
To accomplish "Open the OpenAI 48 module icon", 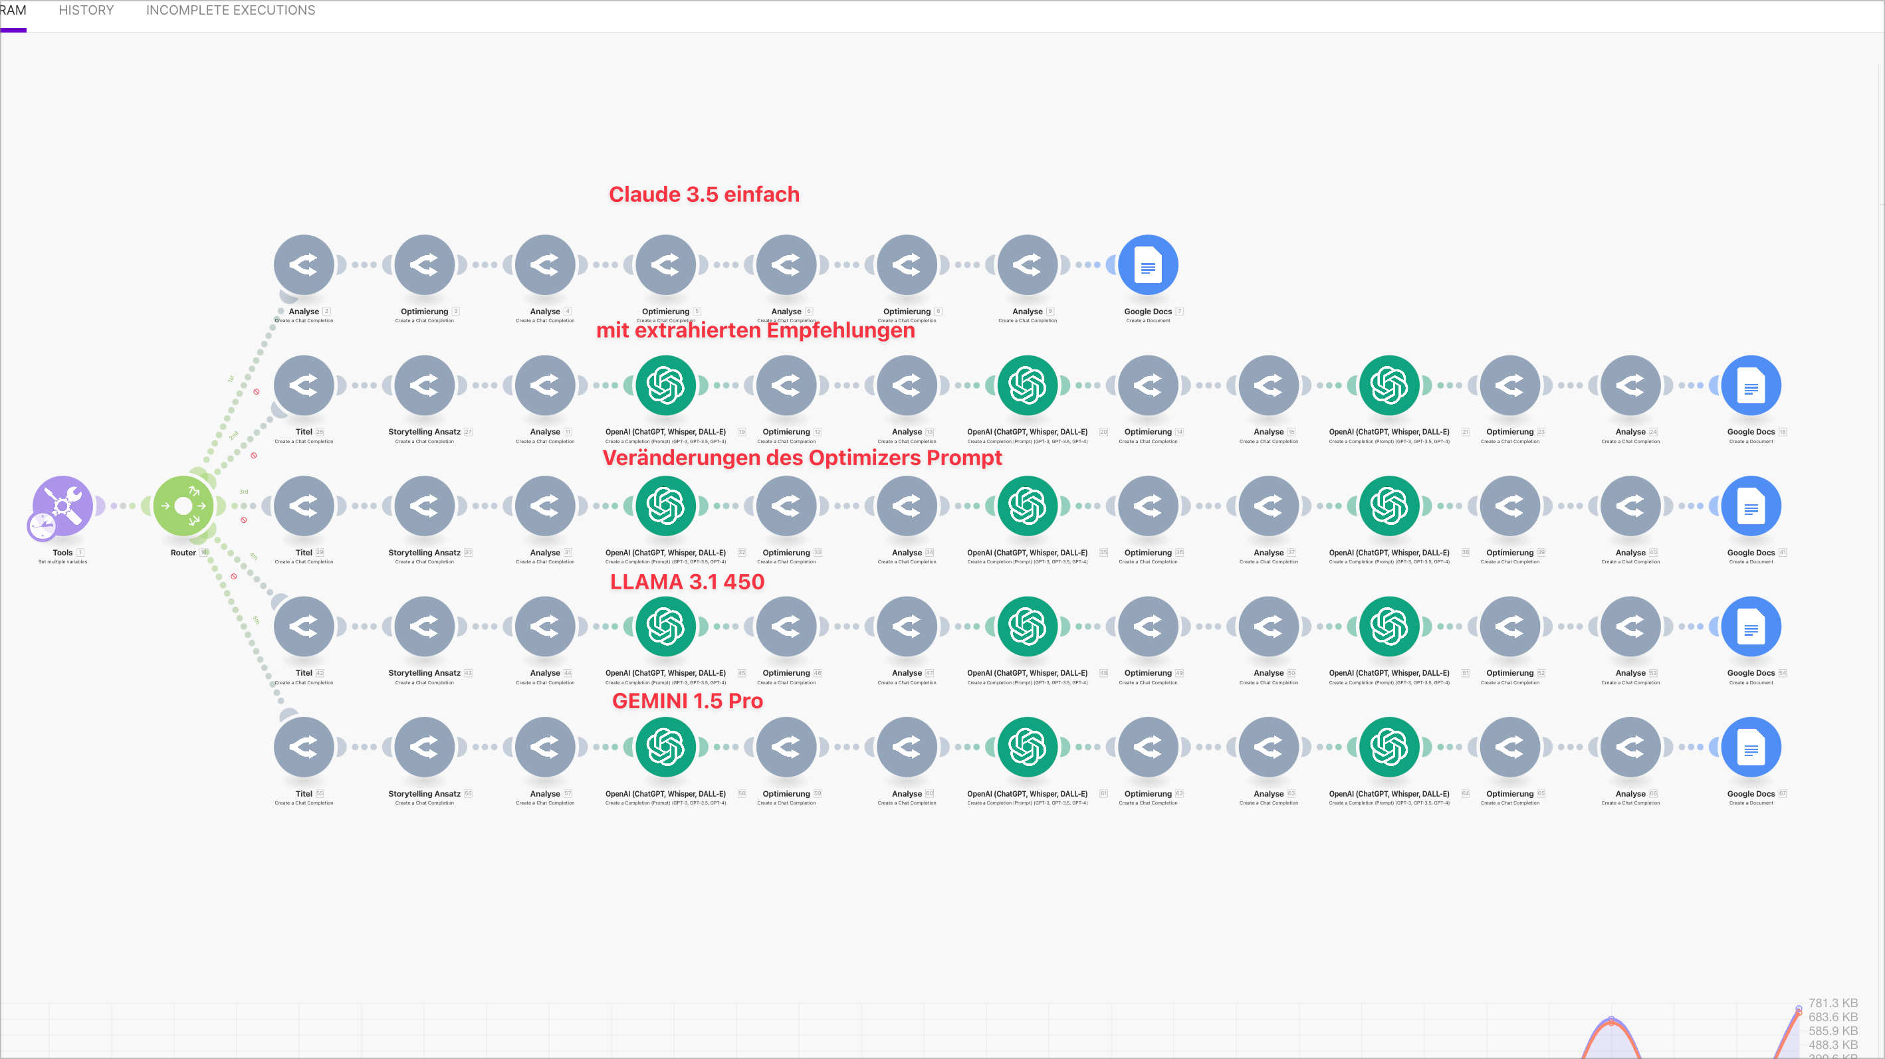I will [x=1028, y=626].
